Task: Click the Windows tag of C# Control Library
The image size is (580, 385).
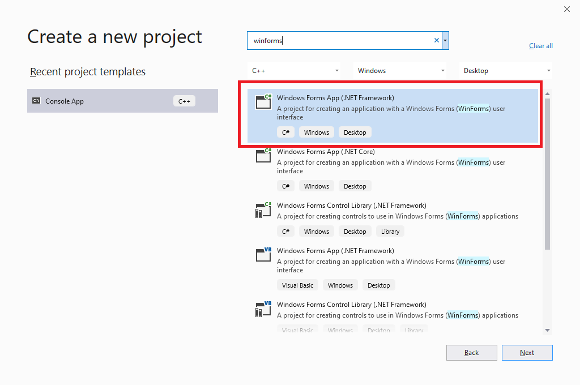Action: [317, 232]
